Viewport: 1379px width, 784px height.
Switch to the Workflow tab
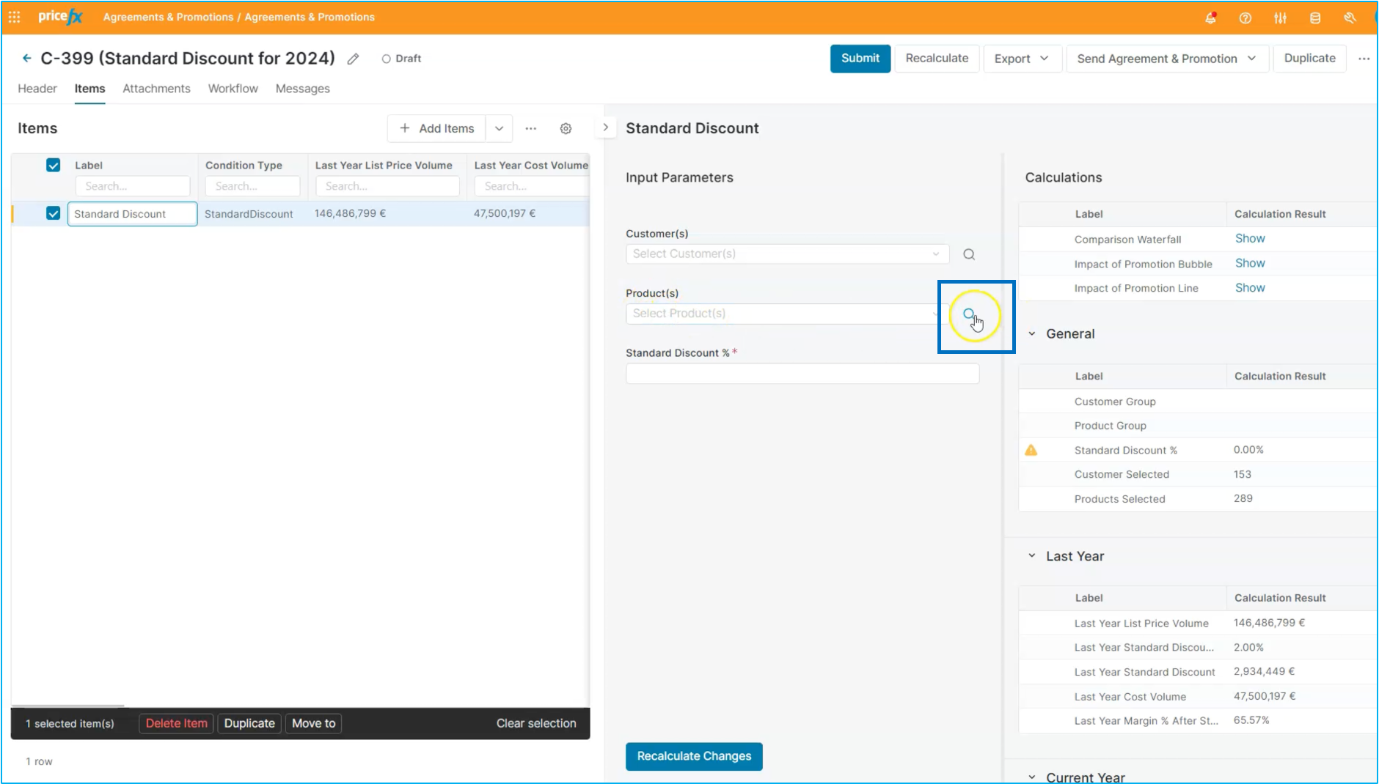coord(233,89)
